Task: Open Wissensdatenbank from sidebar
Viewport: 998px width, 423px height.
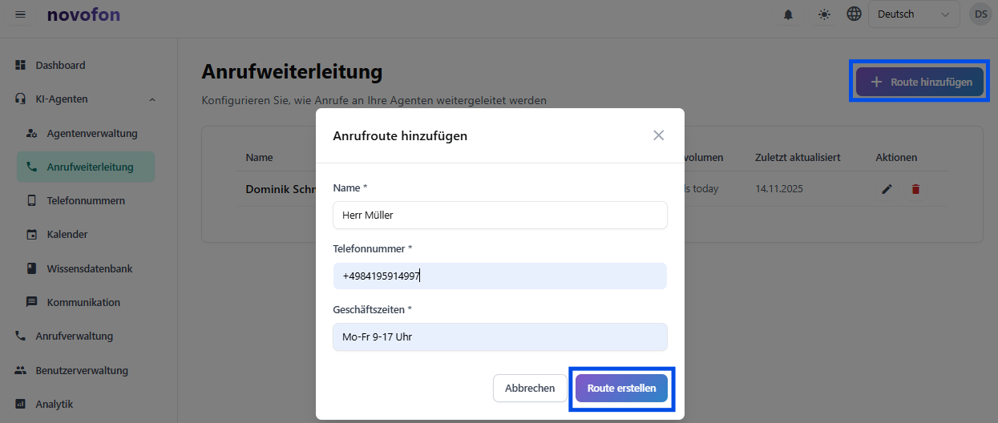Action: point(89,268)
